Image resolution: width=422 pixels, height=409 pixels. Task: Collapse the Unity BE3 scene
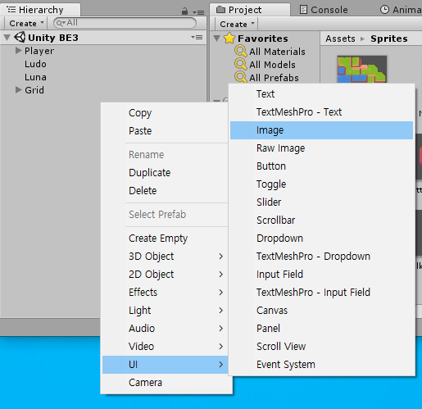coord(7,38)
